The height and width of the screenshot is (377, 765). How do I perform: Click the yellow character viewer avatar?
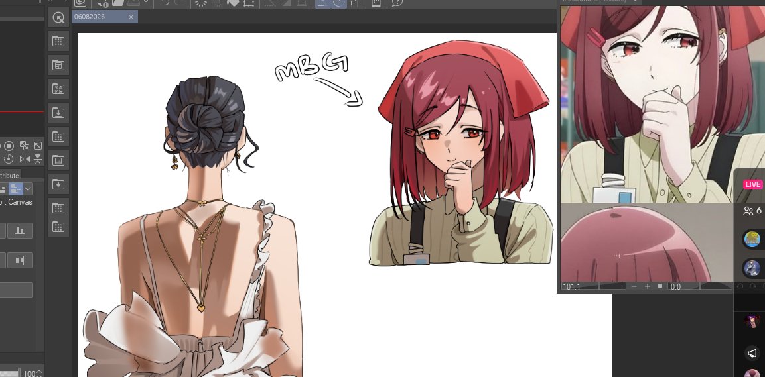click(x=753, y=239)
